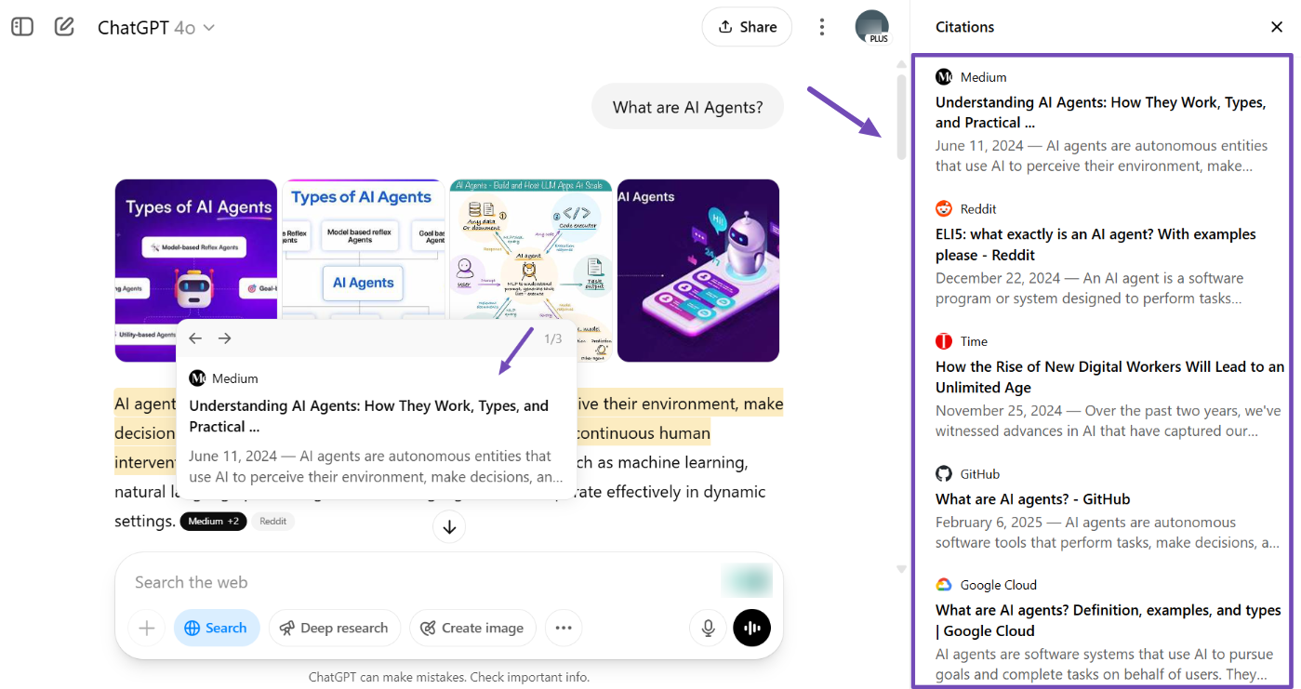1301x689 pixels.
Task: Expand the Medium +2 sources chip
Action: point(213,522)
